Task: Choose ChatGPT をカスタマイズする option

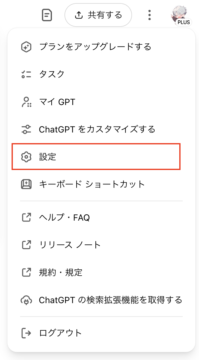Action: 97,129
